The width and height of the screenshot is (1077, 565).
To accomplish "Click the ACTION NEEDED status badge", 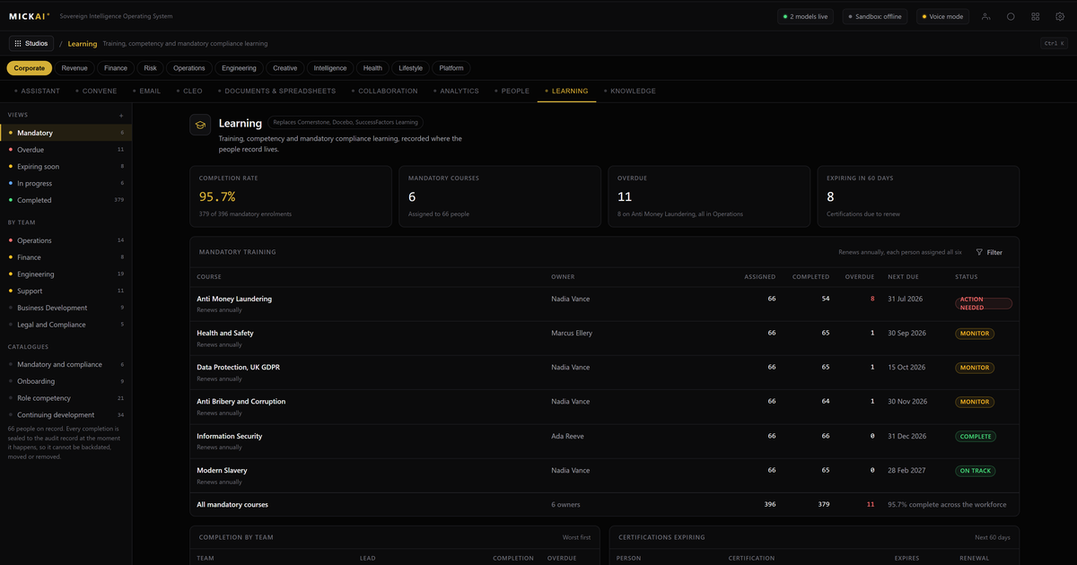I will [x=984, y=304].
